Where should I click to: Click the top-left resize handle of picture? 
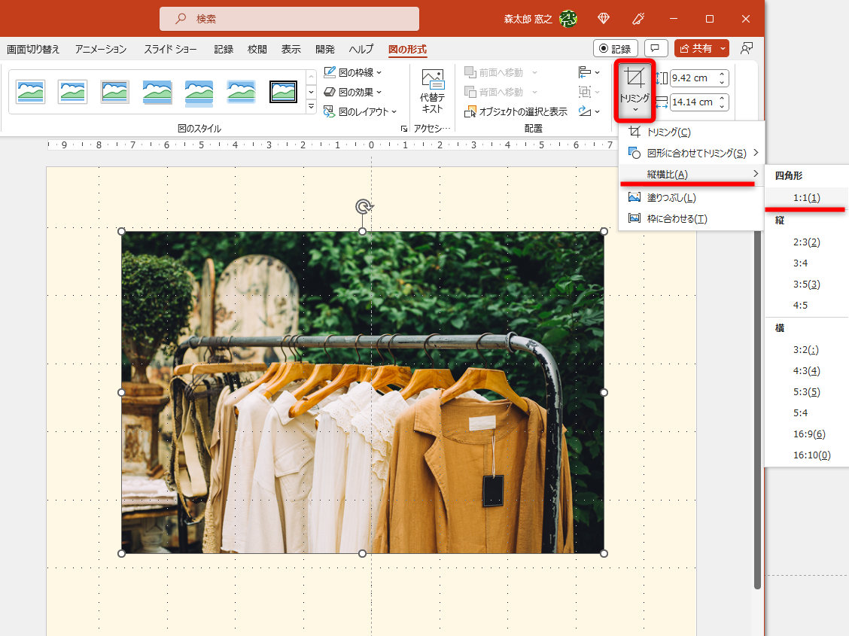click(122, 232)
